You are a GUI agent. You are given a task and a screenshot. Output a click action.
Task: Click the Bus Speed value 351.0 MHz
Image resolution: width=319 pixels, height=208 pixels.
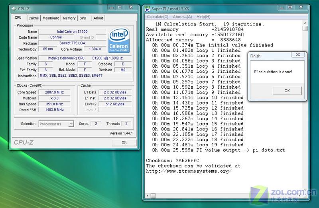[x=54, y=104]
